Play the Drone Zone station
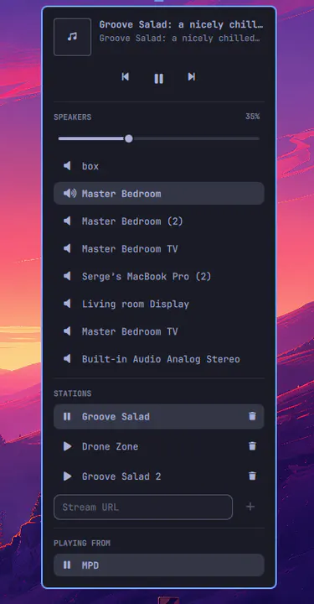The height and width of the screenshot is (604, 314). point(68,446)
